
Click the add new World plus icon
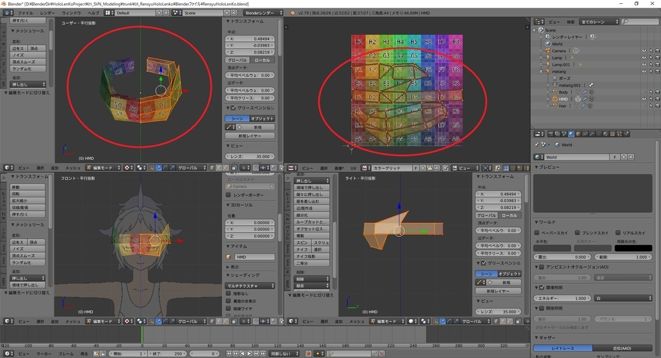click(x=624, y=157)
